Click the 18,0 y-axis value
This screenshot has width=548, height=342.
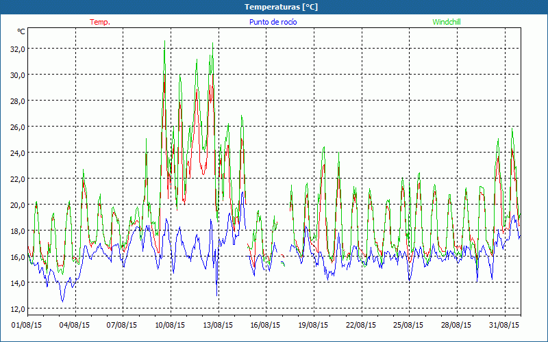[x=18, y=231]
